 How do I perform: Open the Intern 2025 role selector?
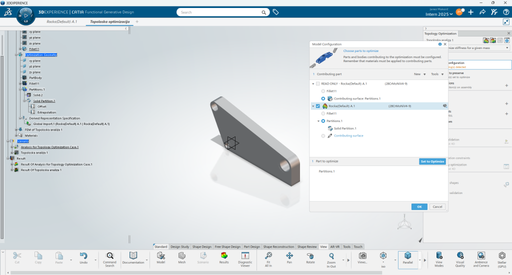[x=439, y=14]
